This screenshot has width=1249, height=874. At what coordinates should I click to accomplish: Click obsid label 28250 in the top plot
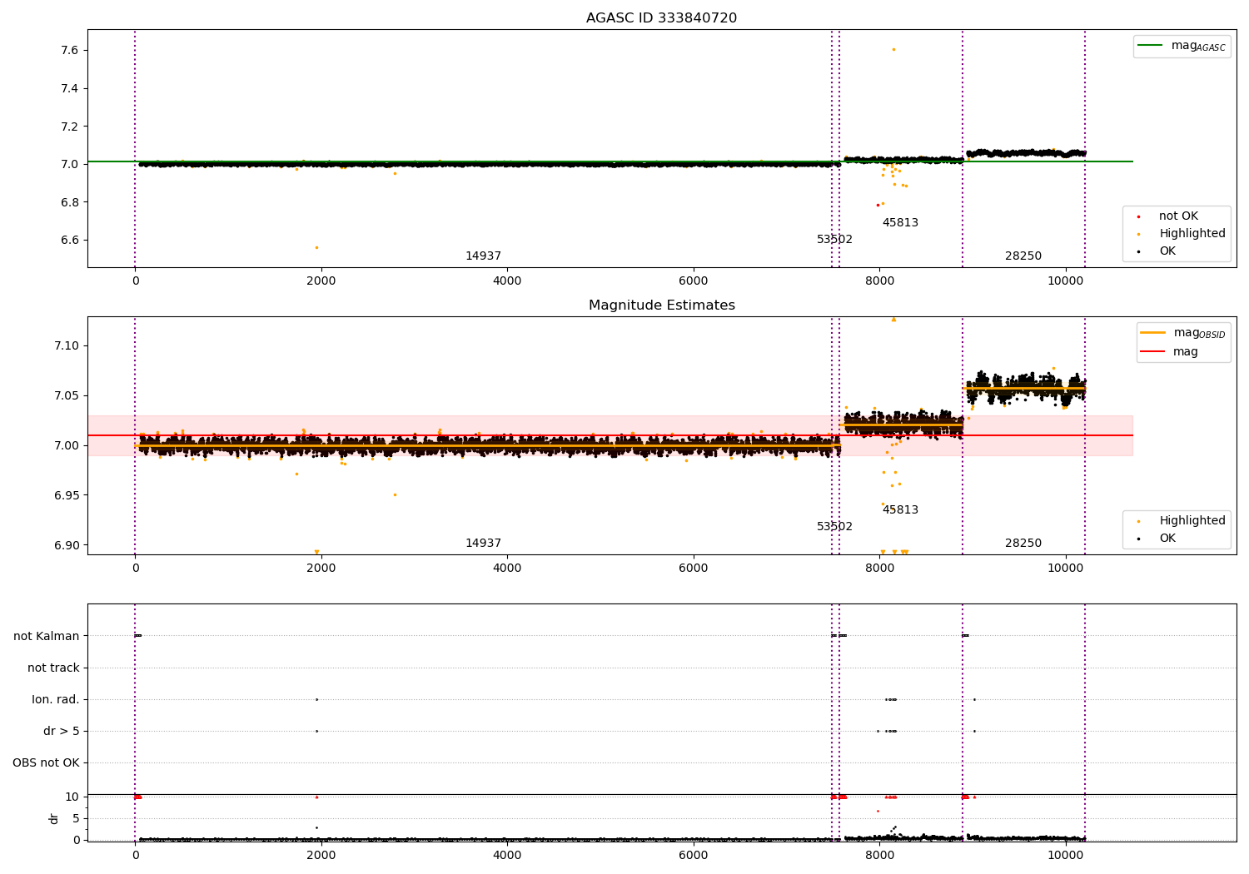(1023, 256)
